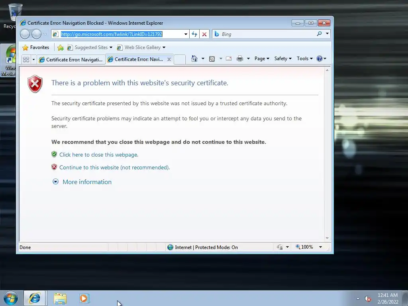
Task: Click the Quick Tabs grid icon
Action: [x=26, y=60]
